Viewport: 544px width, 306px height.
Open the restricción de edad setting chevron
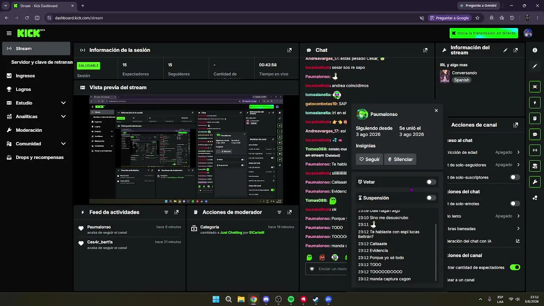point(518,152)
